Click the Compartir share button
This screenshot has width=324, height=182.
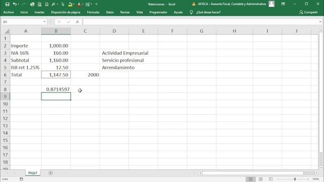[x=308, y=12]
